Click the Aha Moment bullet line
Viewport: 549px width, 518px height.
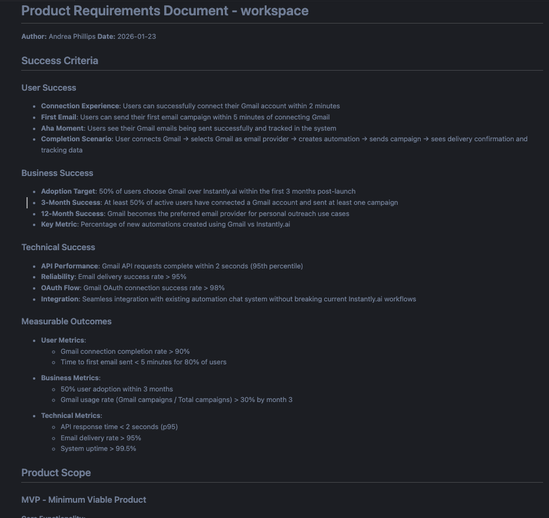pos(188,128)
